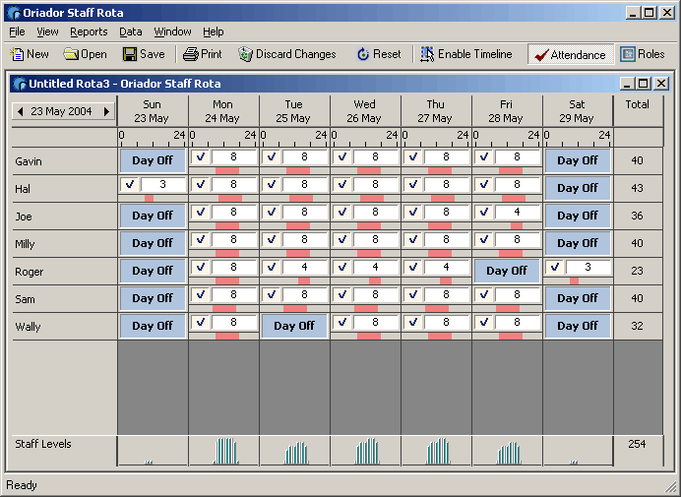Open the Roles panel icon
Image resolution: width=681 pixels, height=497 pixels.
coord(628,54)
